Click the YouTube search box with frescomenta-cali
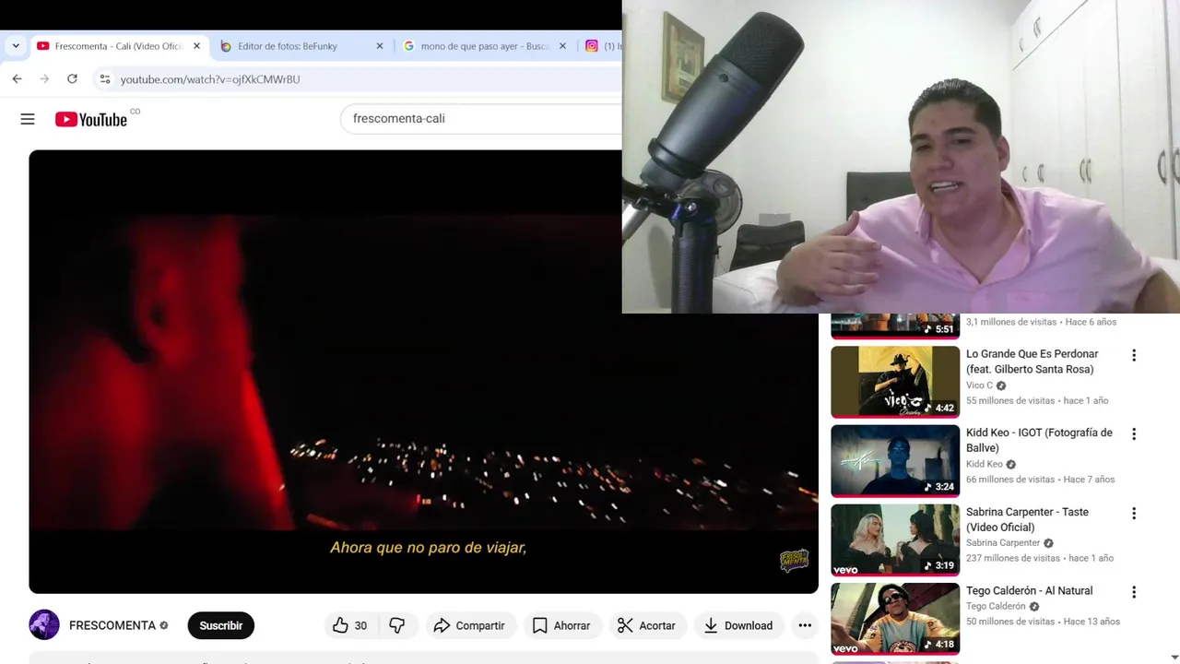This screenshot has width=1180, height=664. coord(481,119)
